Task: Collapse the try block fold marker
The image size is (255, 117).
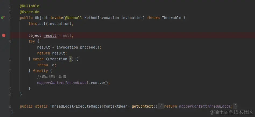Action: click(x=10, y=41)
